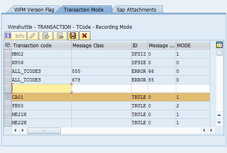Click the CA01 transaction code cell
Viewport: 227px width, 153px height.
point(42,97)
